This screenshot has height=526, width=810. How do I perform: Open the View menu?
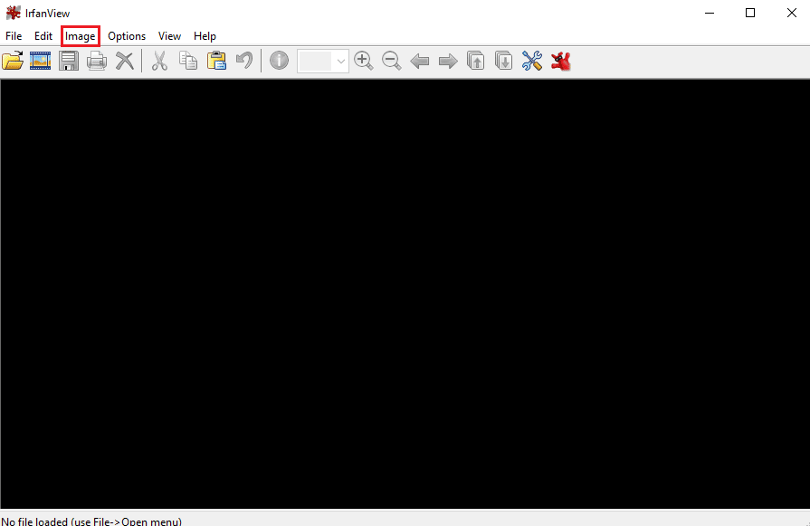click(169, 36)
